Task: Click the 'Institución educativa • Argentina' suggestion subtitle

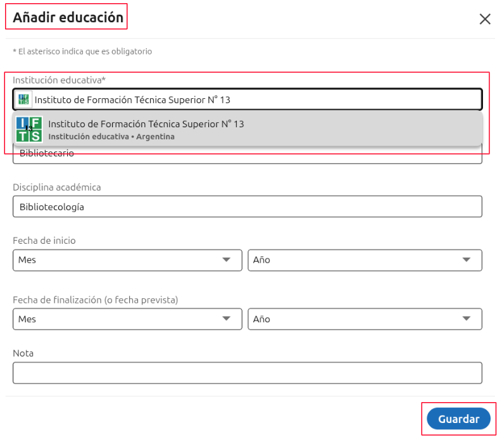Action: (x=111, y=137)
